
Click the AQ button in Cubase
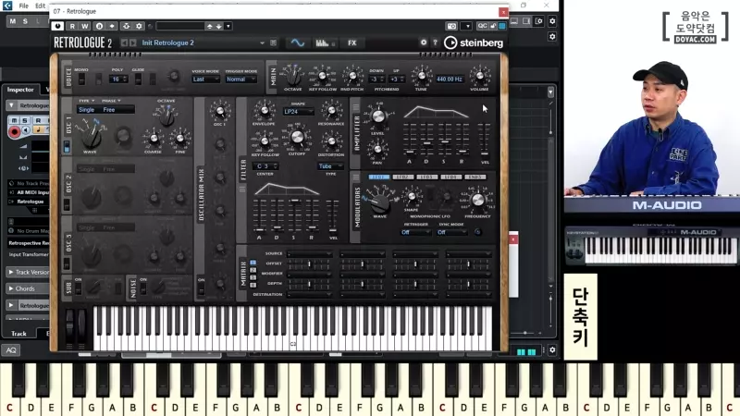click(x=11, y=350)
